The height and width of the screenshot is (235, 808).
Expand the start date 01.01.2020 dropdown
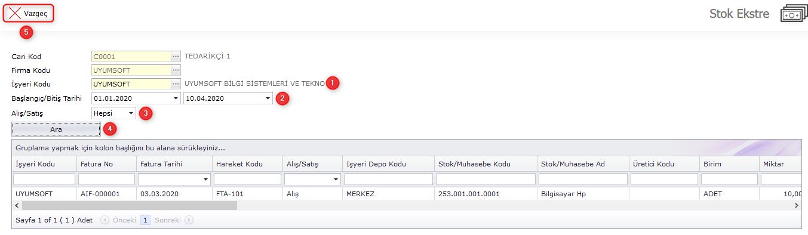pos(176,98)
